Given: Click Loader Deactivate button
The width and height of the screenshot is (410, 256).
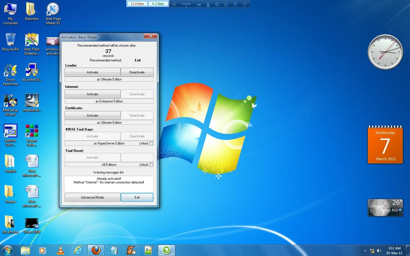Looking at the screenshot, I should [137, 72].
